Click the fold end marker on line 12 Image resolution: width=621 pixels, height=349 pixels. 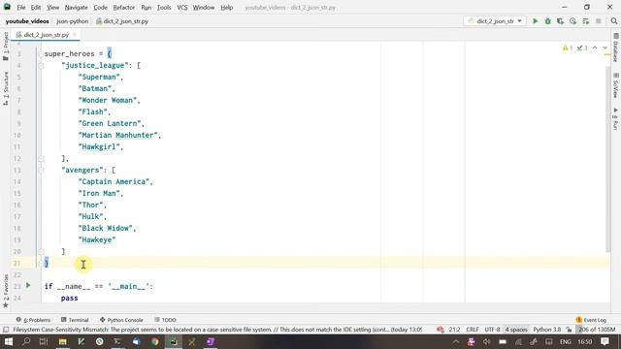[41, 159]
